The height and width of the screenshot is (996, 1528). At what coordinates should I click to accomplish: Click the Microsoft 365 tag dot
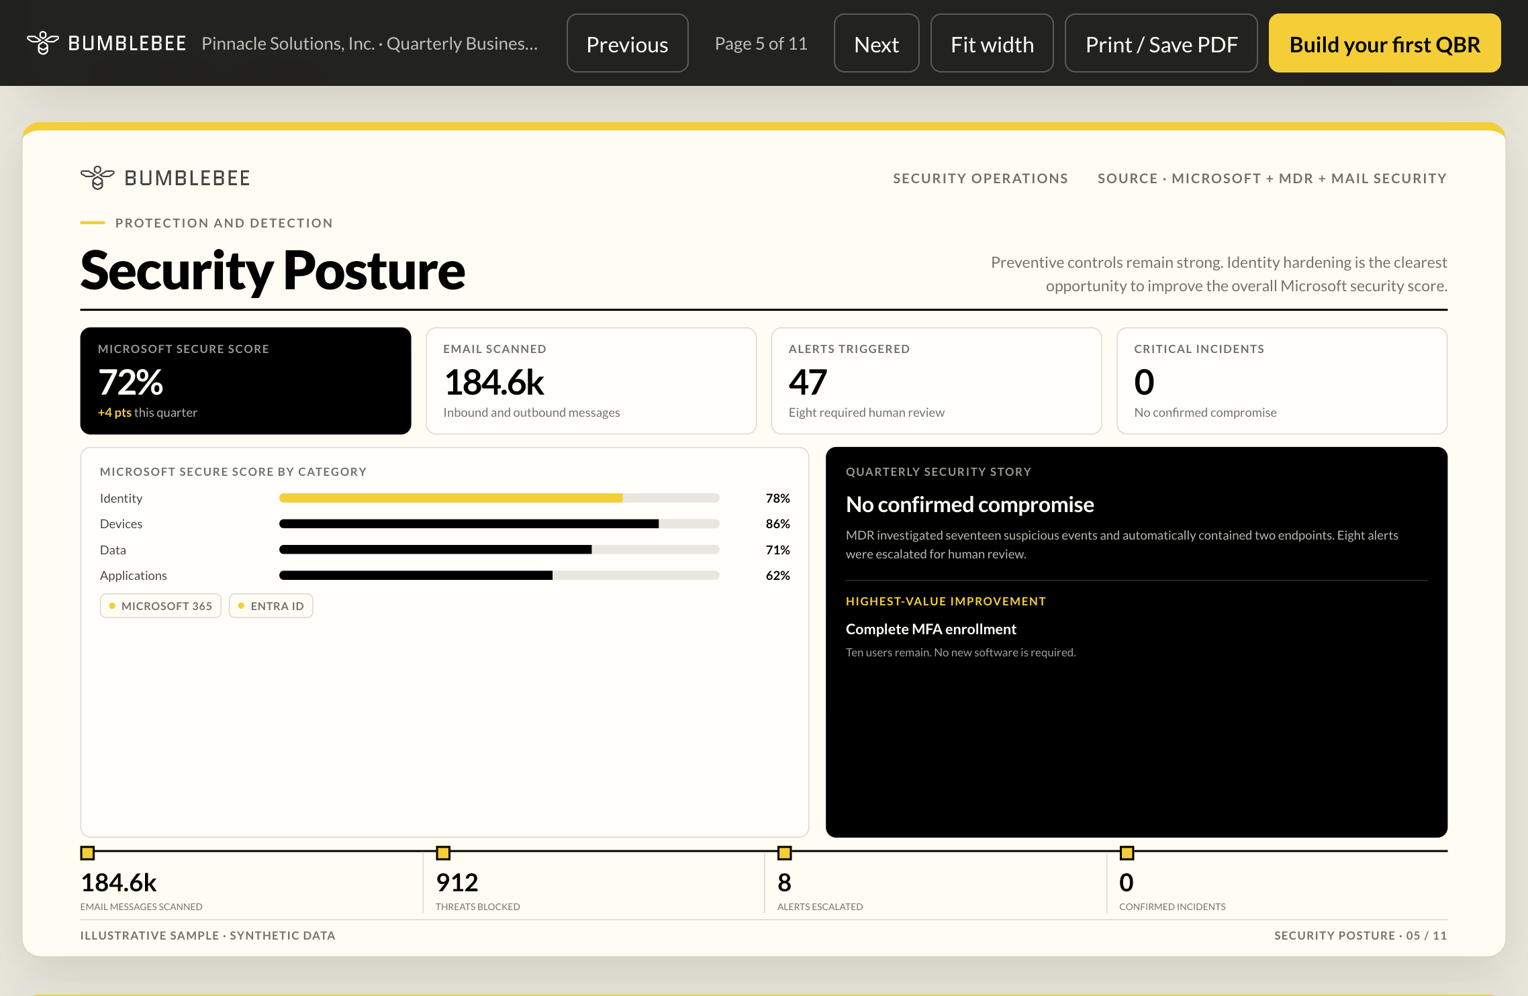(x=112, y=605)
